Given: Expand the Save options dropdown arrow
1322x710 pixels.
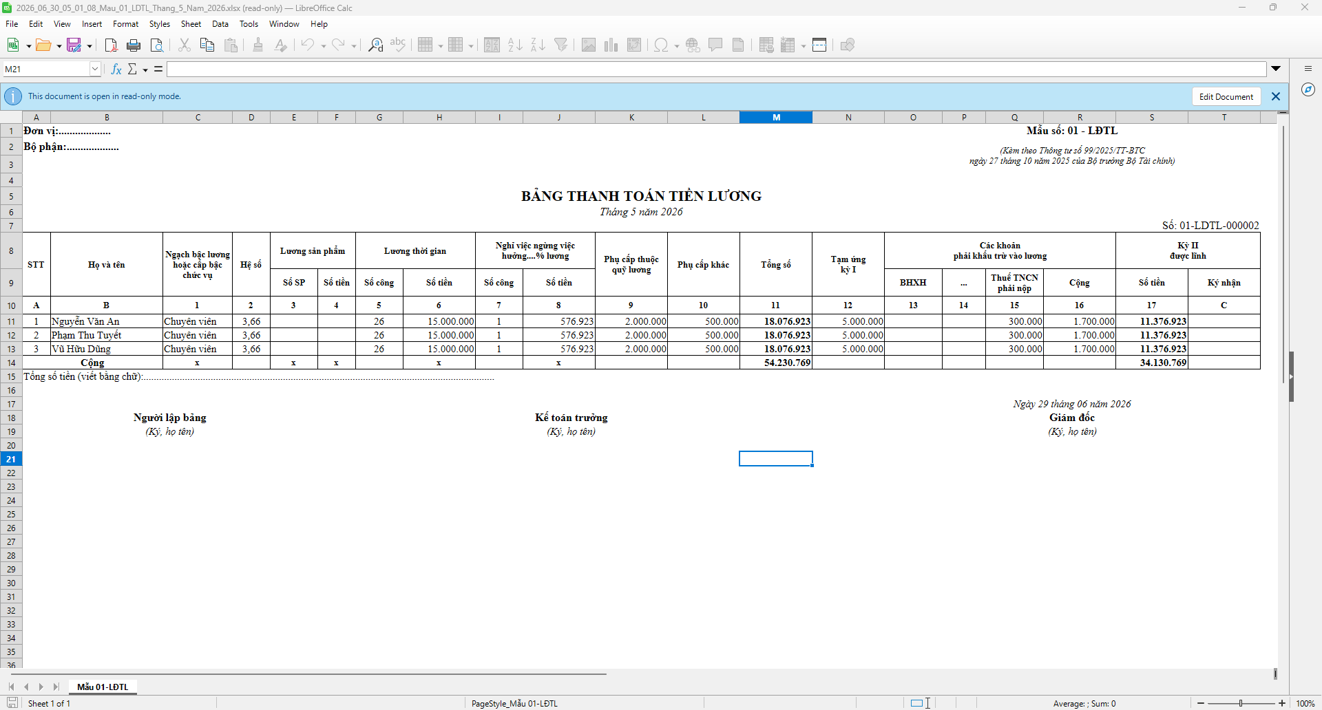Looking at the screenshot, I should coord(89,46).
